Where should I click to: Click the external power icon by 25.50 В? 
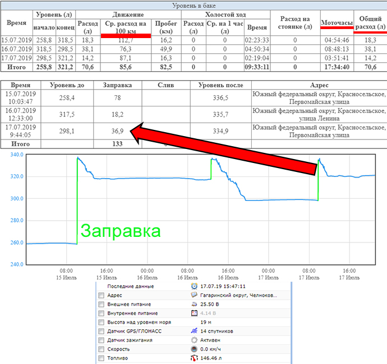(x=194, y=304)
